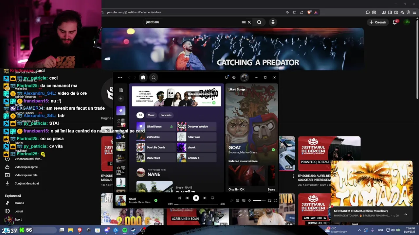This screenshot has height=235, width=419.
Task: Open the Spotify queue
Action: coord(238,200)
